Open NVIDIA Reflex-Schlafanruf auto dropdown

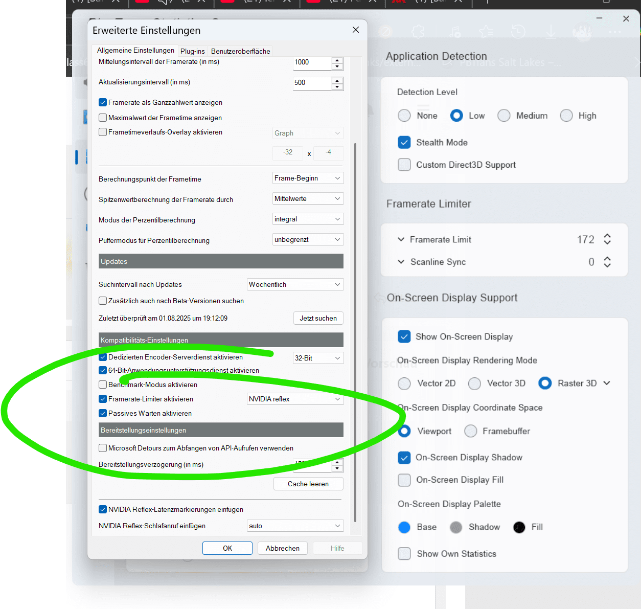click(295, 526)
